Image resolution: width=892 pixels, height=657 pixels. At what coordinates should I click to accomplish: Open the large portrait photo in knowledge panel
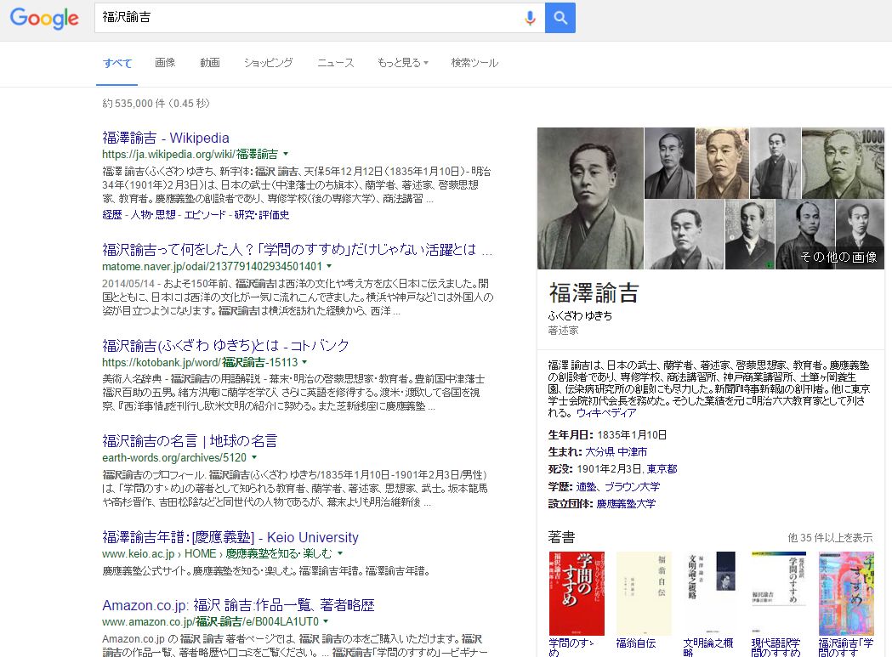590,199
